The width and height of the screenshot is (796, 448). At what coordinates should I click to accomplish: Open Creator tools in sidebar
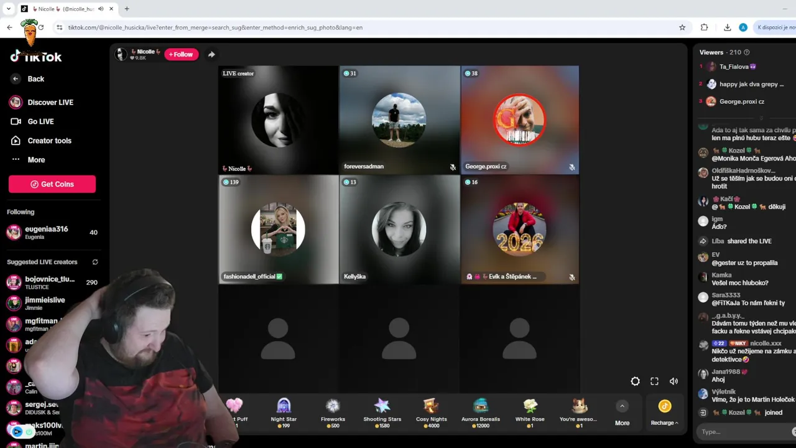41,141
